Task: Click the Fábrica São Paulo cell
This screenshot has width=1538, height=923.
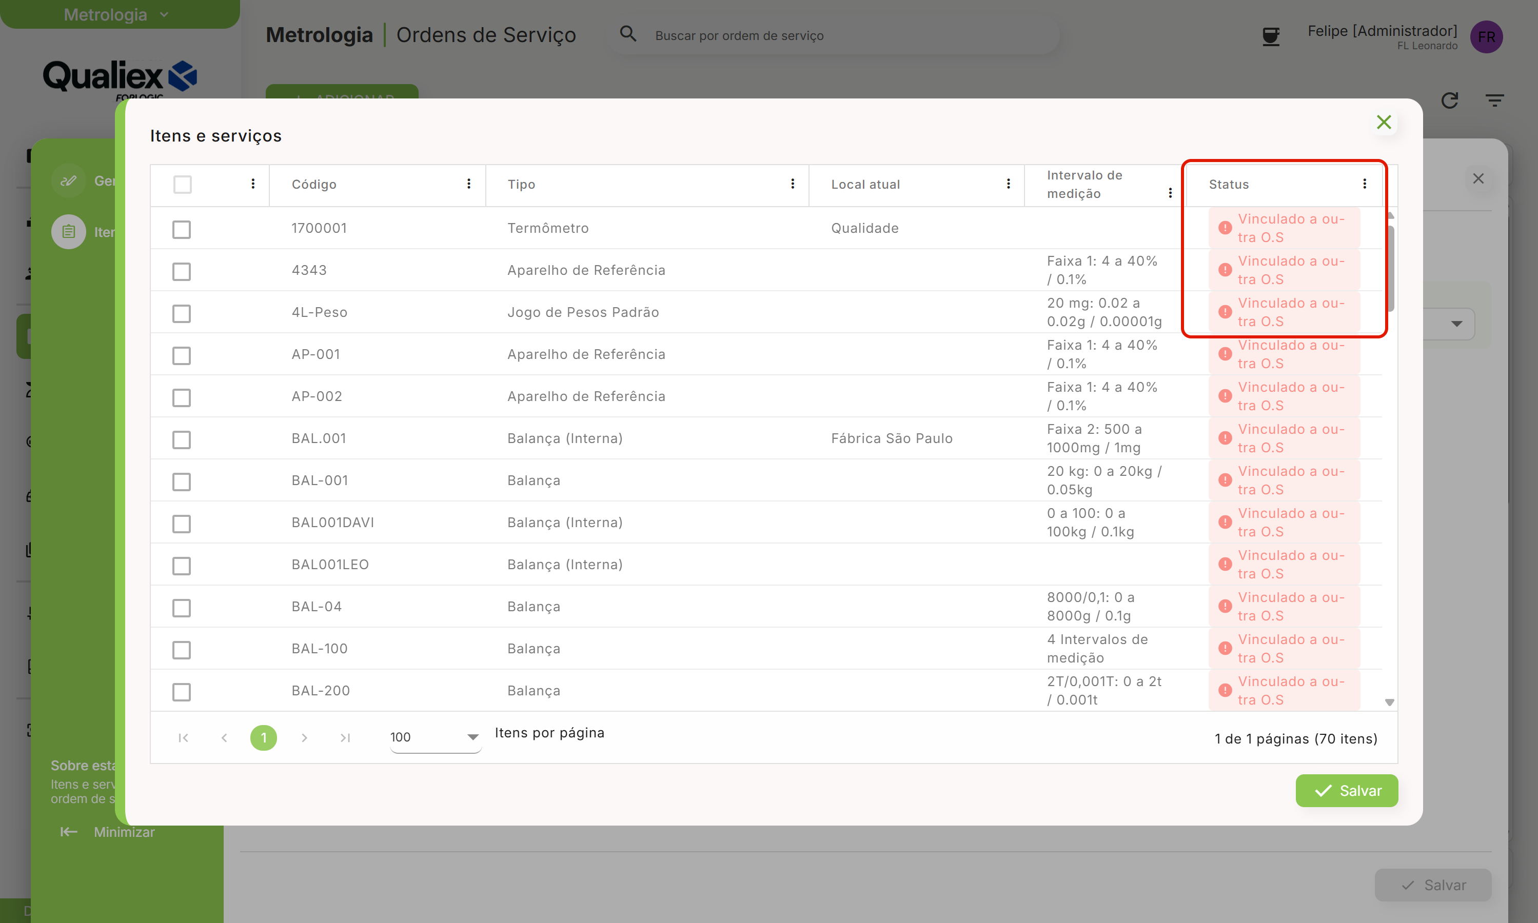Action: click(x=892, y=438)
